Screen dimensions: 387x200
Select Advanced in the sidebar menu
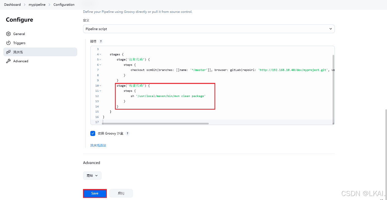40,61
